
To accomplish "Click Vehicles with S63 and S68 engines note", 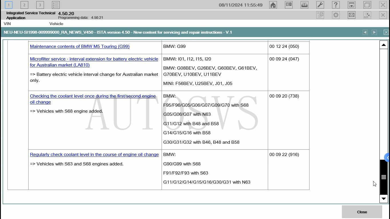I will coord(77,164).
